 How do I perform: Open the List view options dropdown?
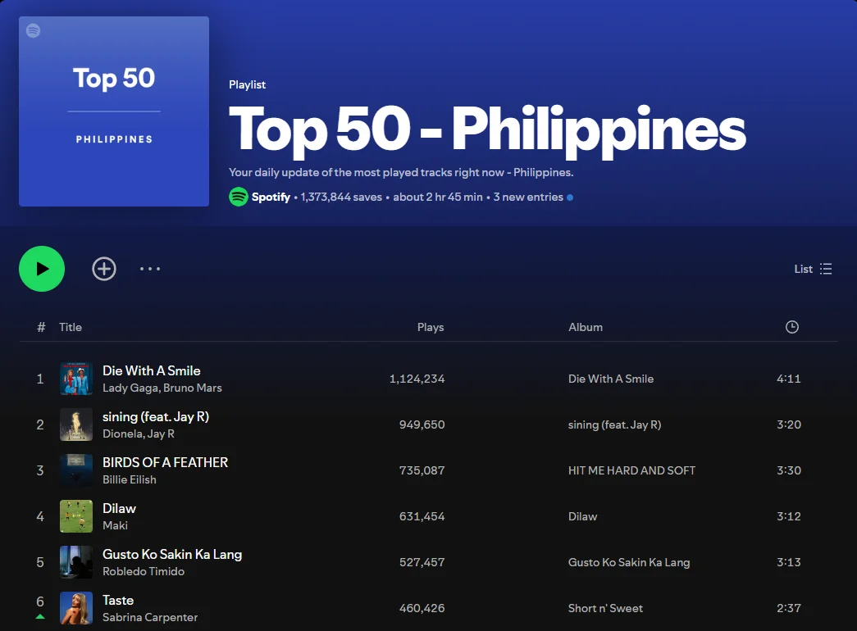point(813,269)
